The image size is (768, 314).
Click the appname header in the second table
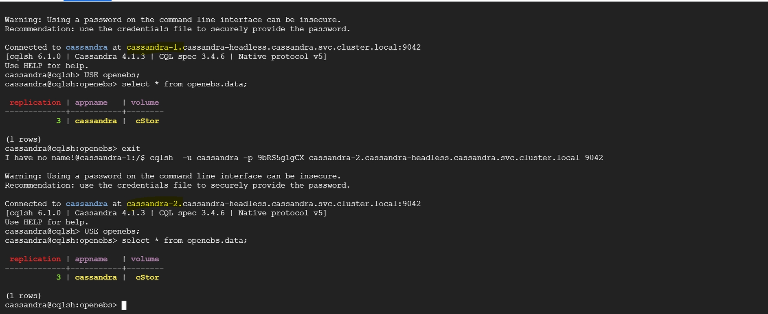tap(91, 259)
